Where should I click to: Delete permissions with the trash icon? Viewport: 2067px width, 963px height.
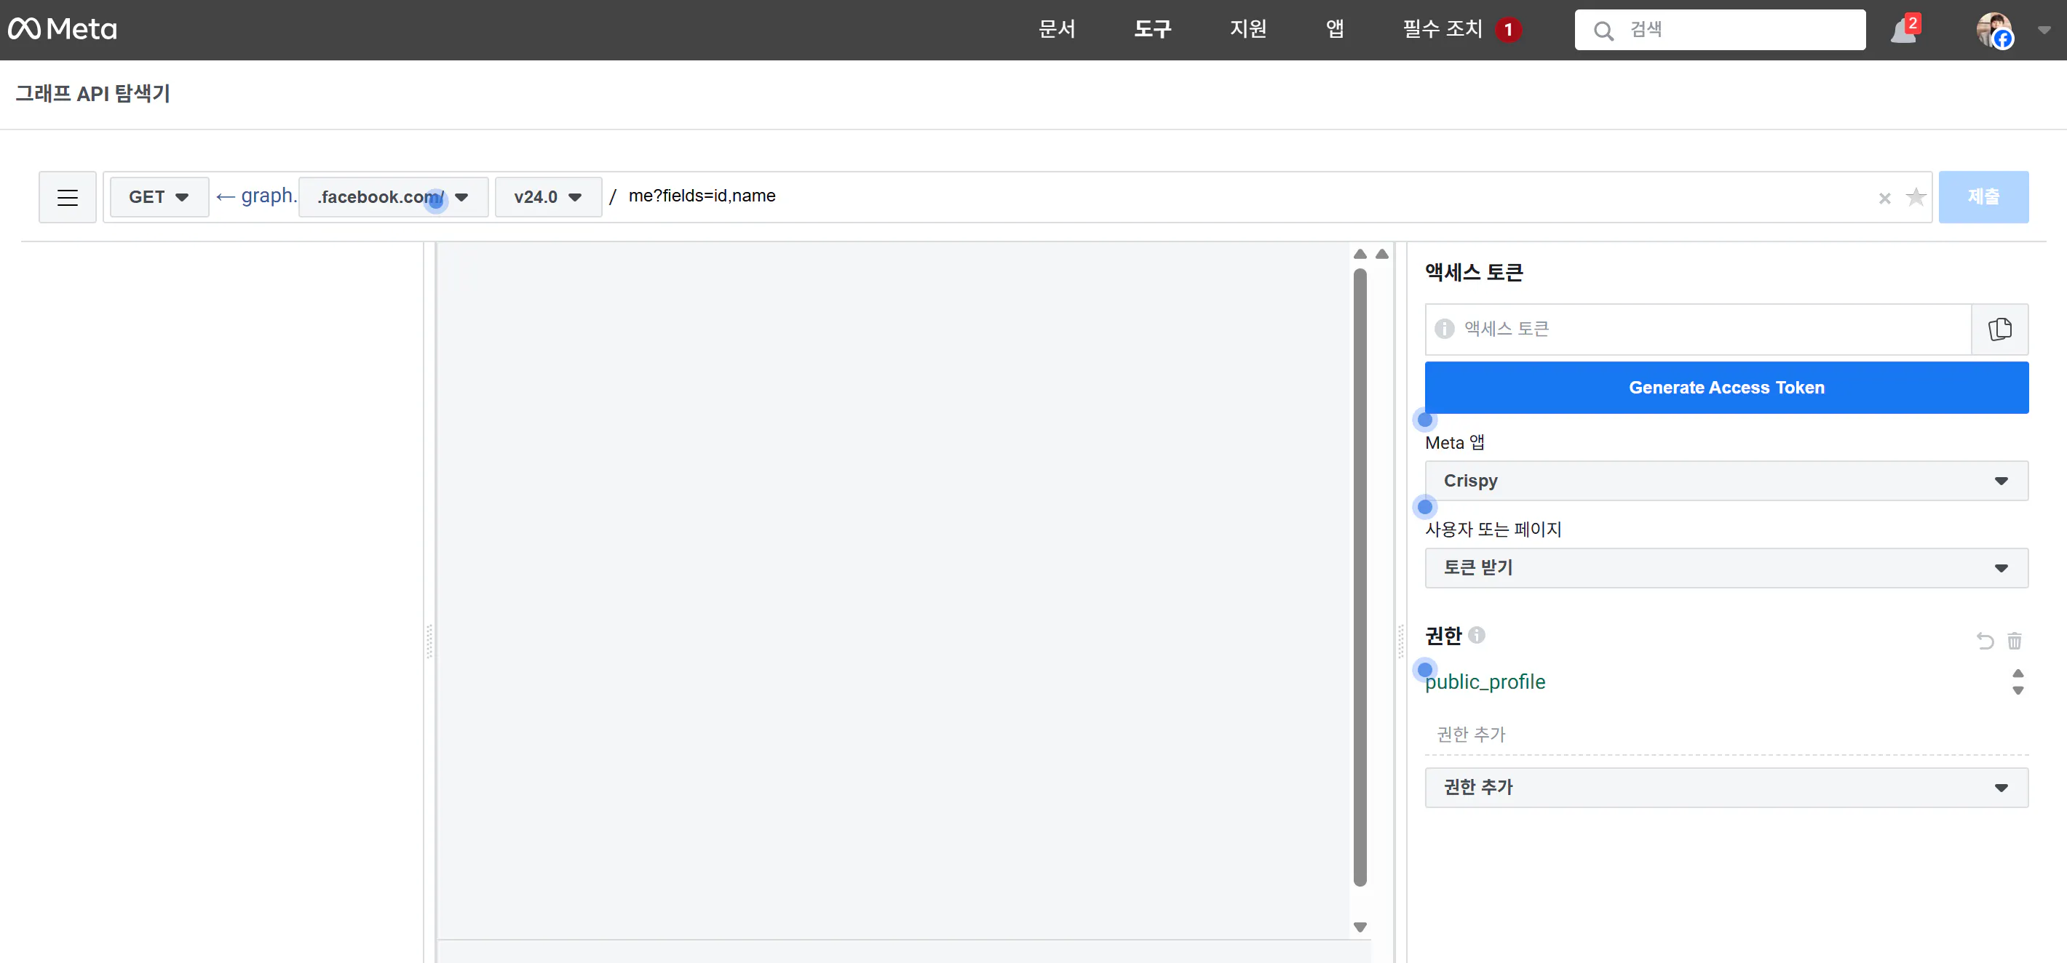point(2014,641)
